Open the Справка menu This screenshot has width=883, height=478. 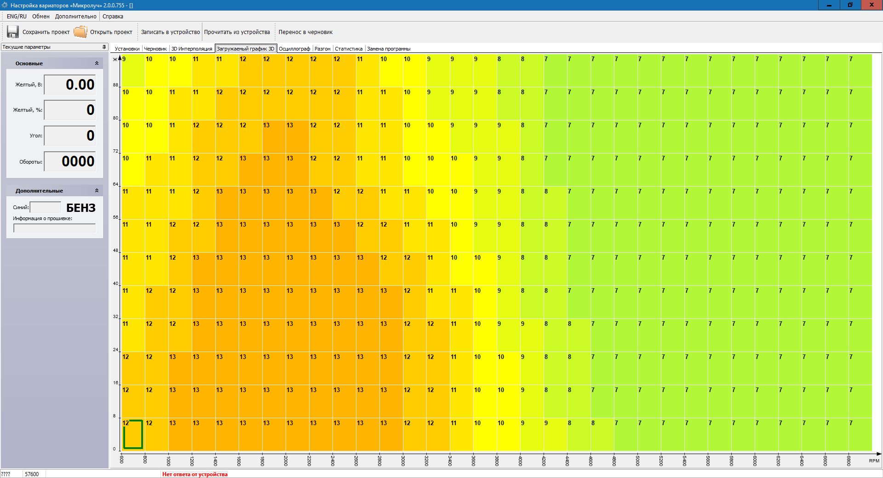click(x=113, y=17)
